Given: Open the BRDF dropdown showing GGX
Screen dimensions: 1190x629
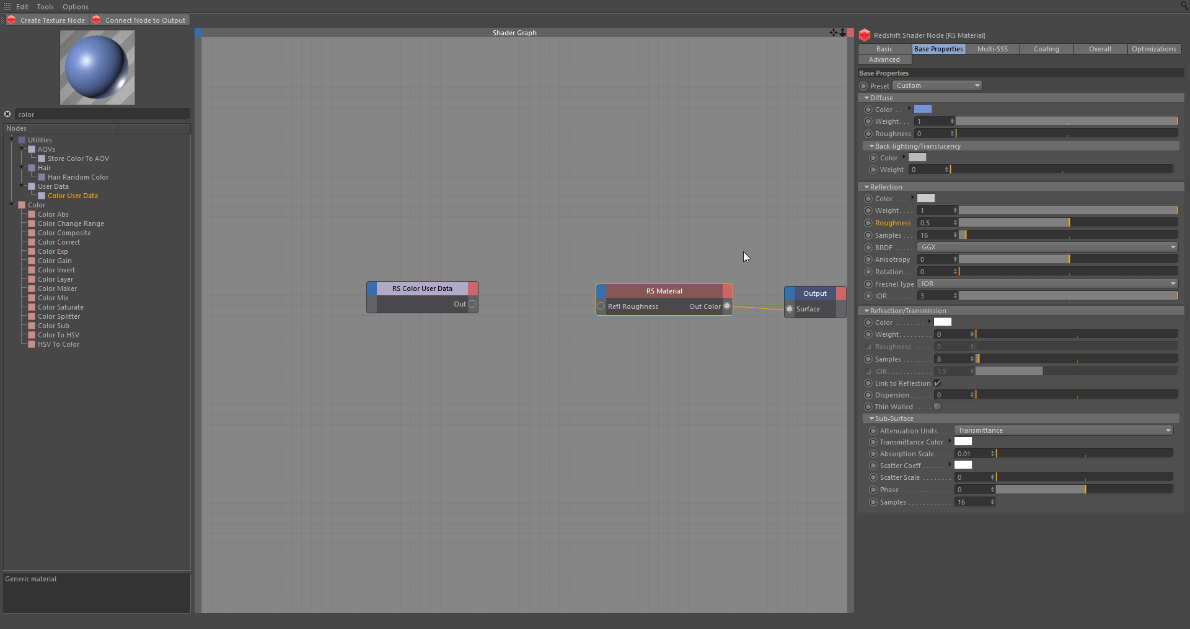Looking at the screenshot, I should (x=1047, y=247).
